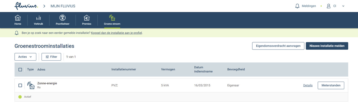Open the Poortbeheer icon
358x111 pixels.
tap(63, 18)
